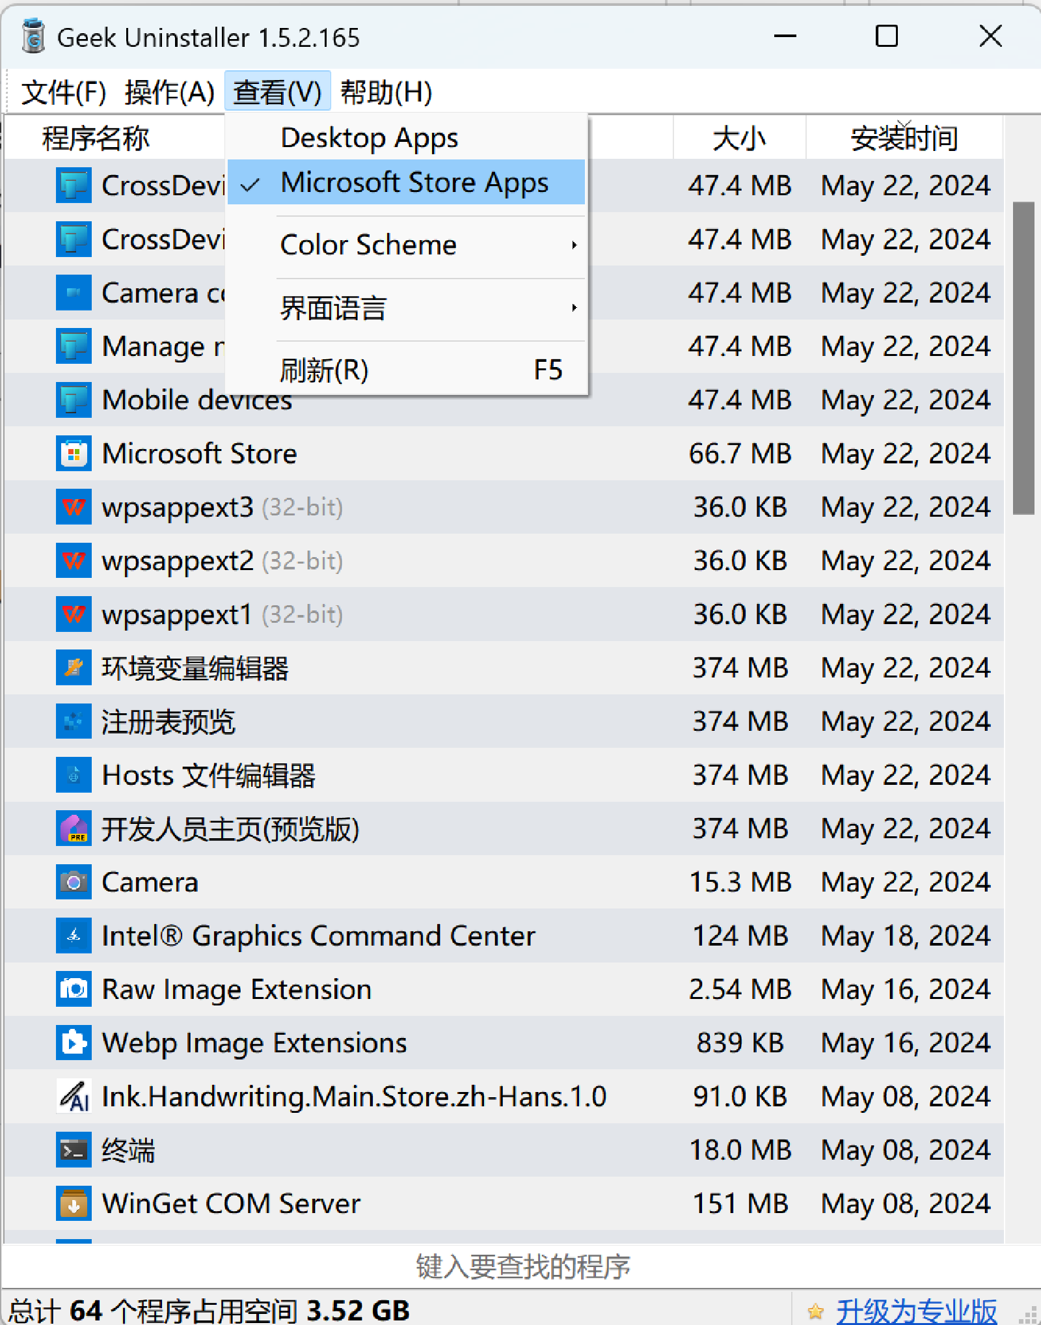The image size is (1041, 1325).
Task: Click the 66.7 MB size value
Action: pyautogui.click(x=740, y=454)
